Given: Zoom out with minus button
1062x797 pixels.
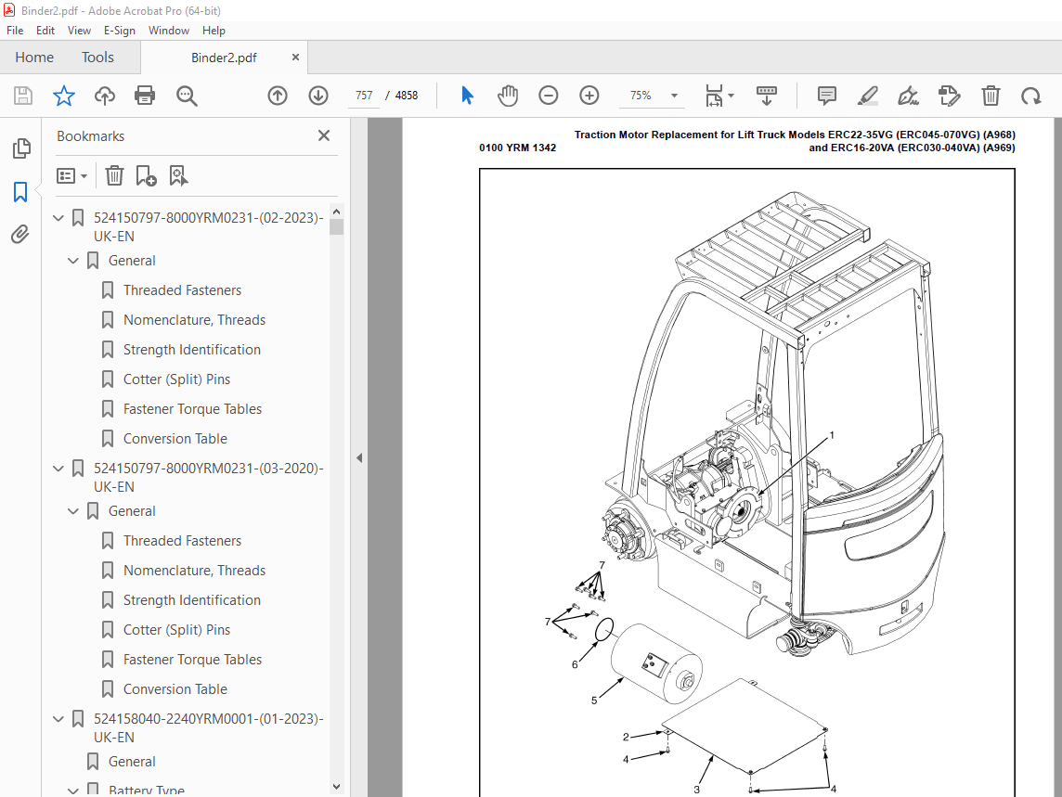Looking at the screenshot, I should pyautogui.click(x=549, y=96).
